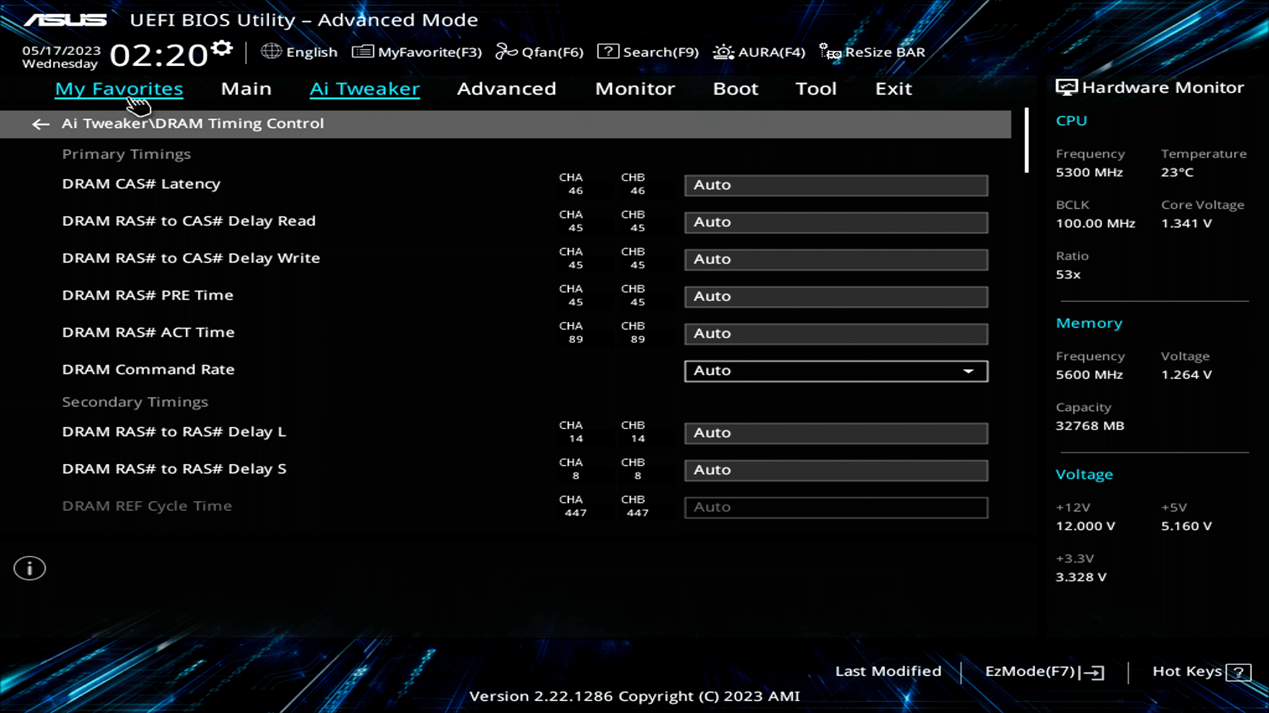Open DRAM RAS# to RAS# Delay L options

835,432
